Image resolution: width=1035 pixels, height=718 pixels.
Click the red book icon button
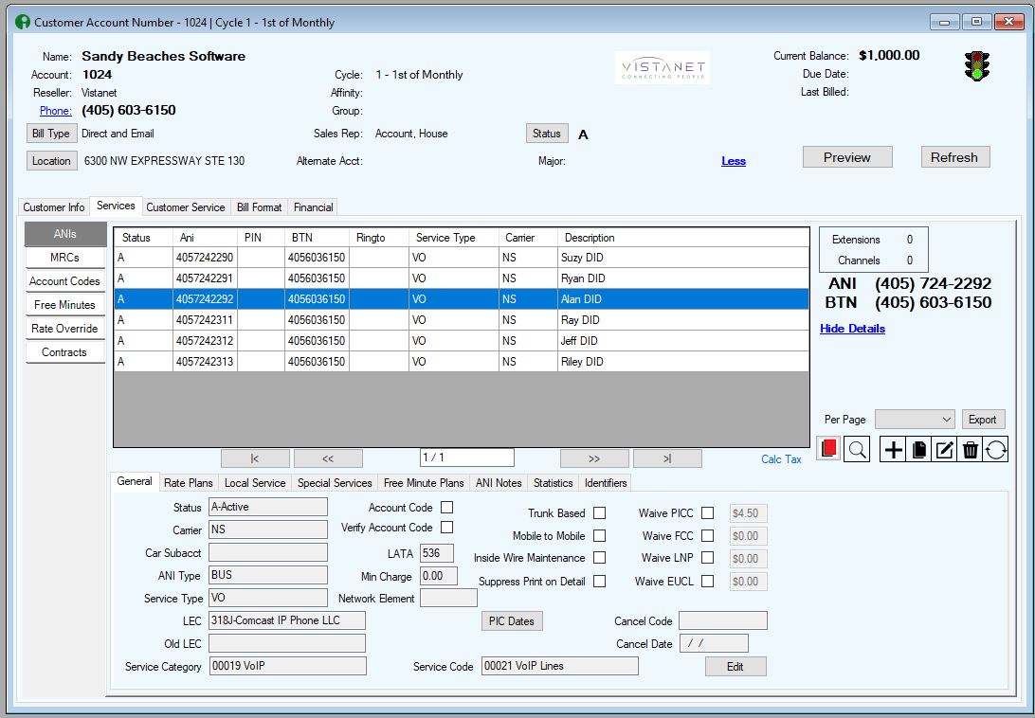828,449
